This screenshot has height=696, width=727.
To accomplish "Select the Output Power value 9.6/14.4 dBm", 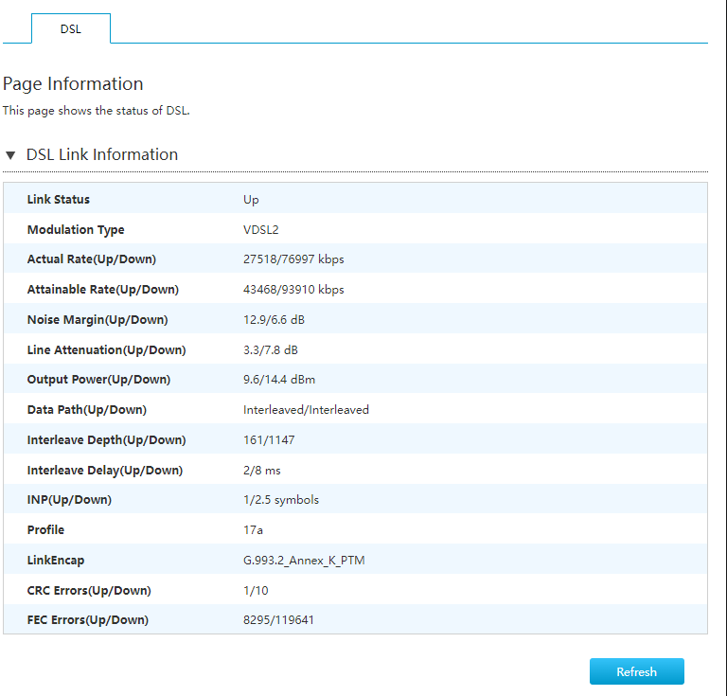I will click(x=279, y=380).
